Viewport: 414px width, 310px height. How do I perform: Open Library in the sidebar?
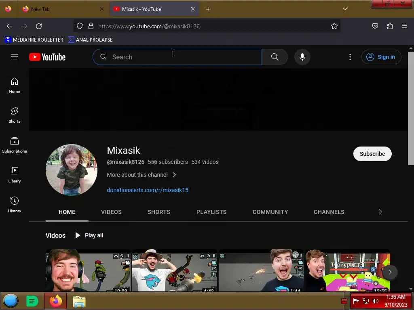(15, 175)
